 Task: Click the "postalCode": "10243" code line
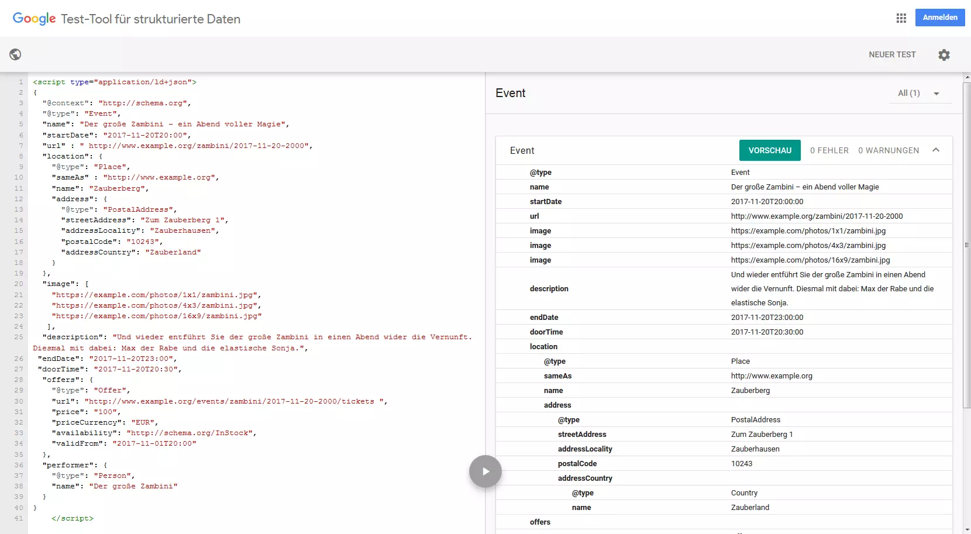112,242
